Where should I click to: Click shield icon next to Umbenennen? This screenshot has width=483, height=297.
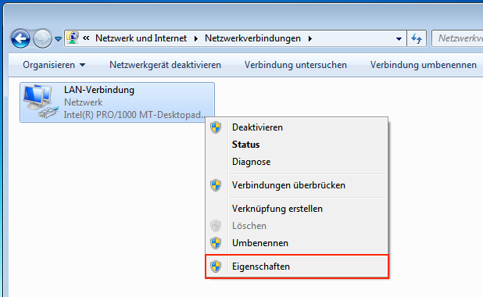[x=216, y=243]
